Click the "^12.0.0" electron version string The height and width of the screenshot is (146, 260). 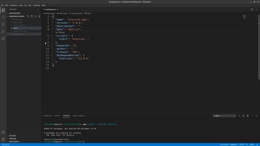pyautogui.click(x=82, y=58)
